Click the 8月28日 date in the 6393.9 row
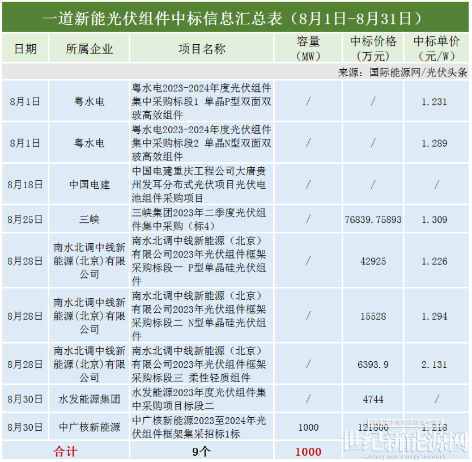Screen dimensions: 472x462 click(25, 364)
